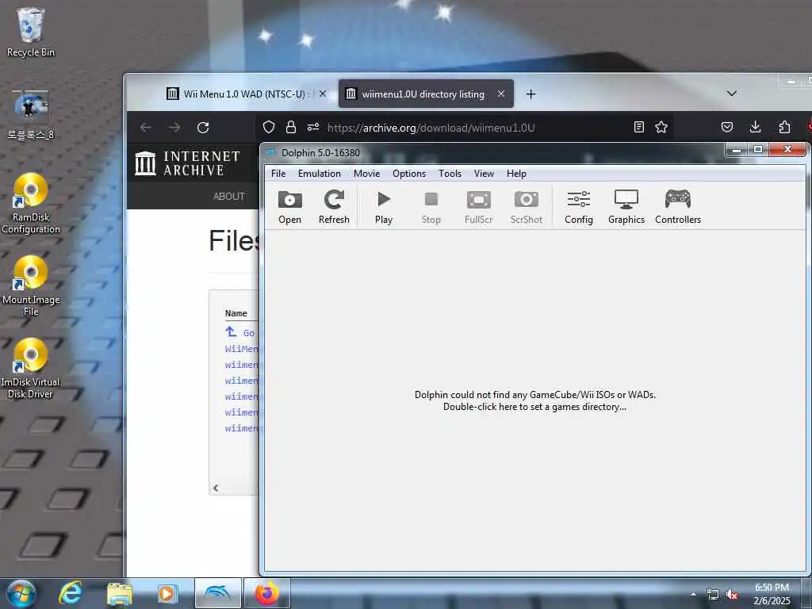Open the Firefox downloads panel
Viewport: 812px width, 609px height.
(756, 128)
